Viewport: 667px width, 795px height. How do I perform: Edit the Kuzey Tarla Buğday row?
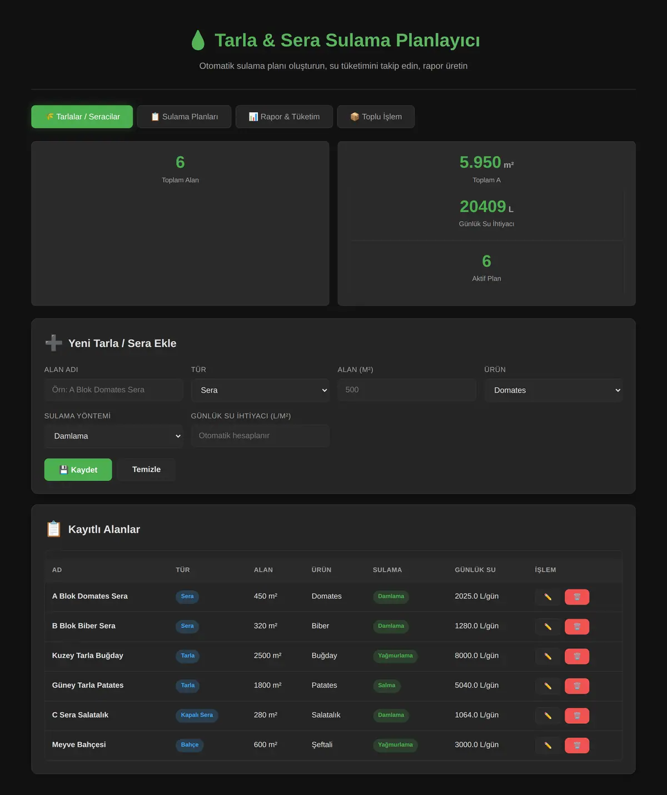(548, 656)
